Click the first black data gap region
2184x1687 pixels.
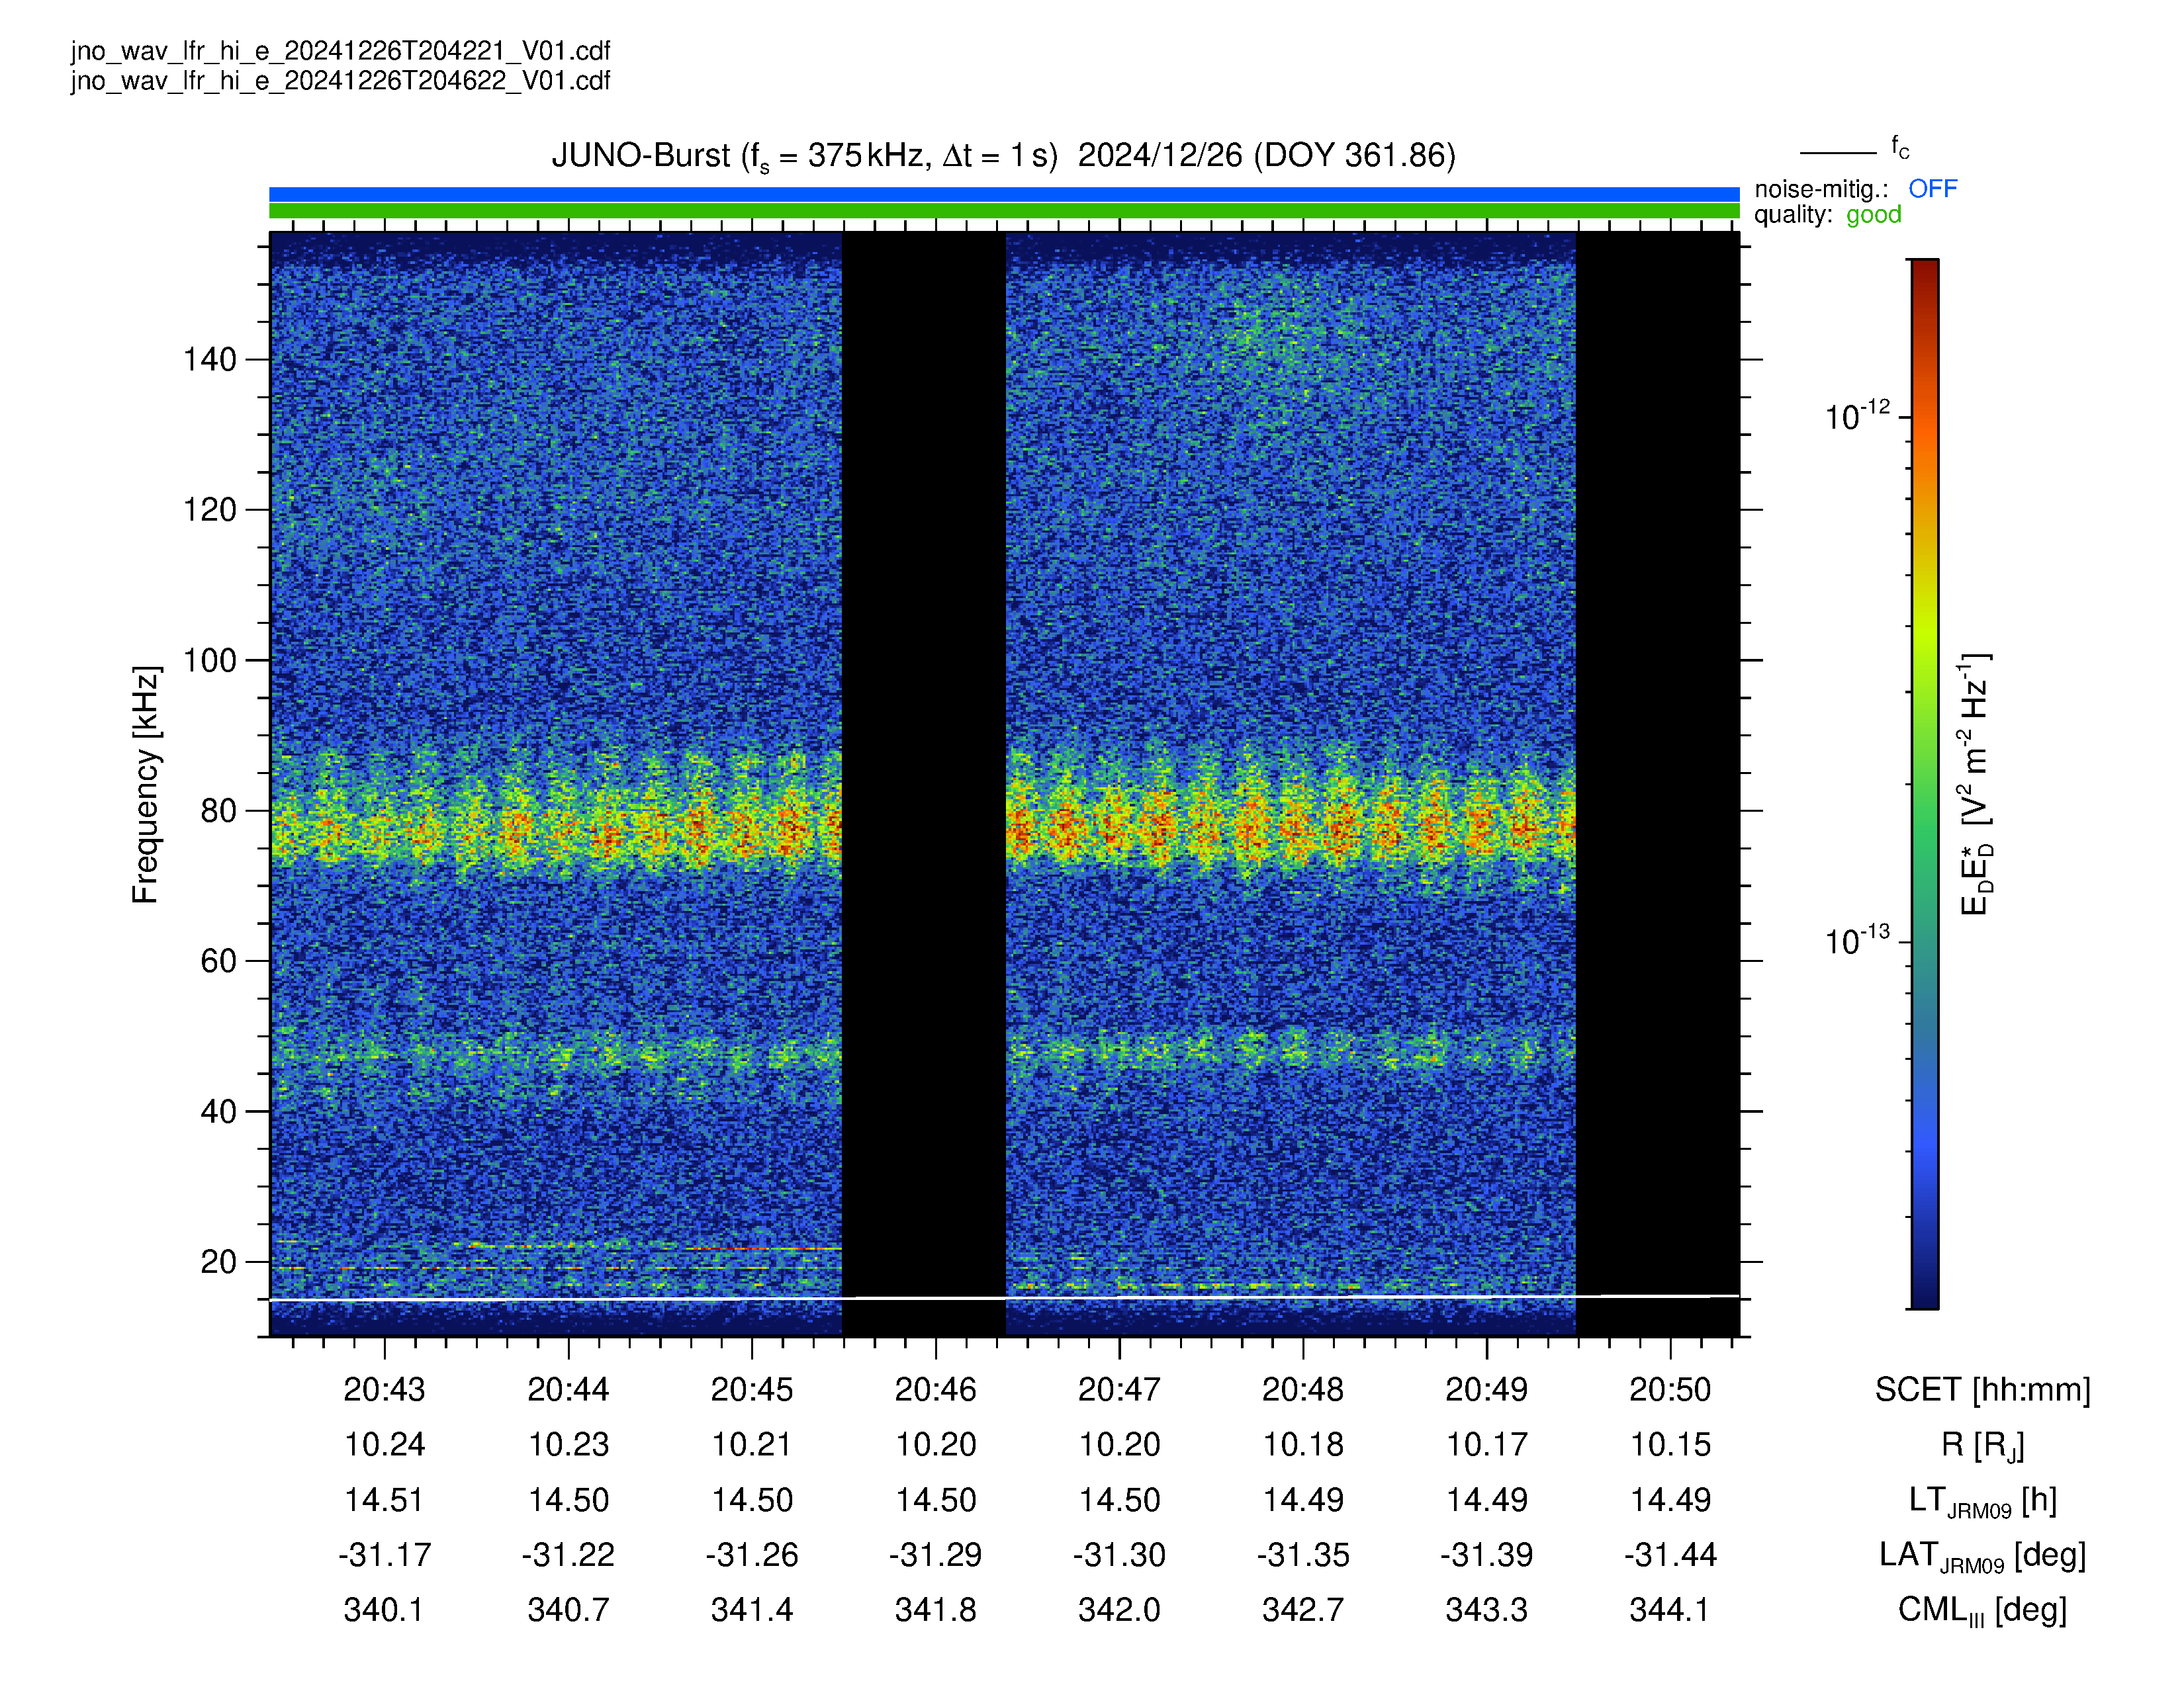tap(923, 783)
